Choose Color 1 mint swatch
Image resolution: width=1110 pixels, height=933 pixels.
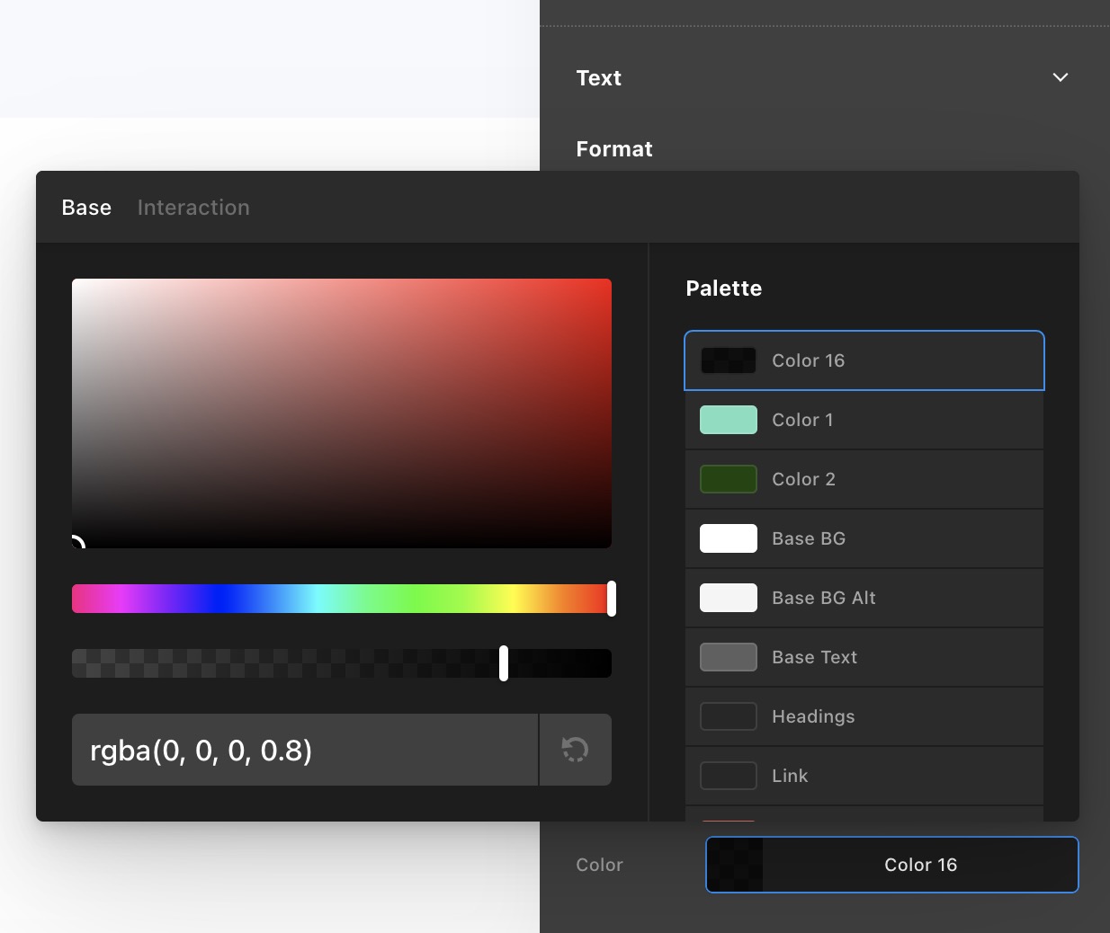click(x=729, y=420)
